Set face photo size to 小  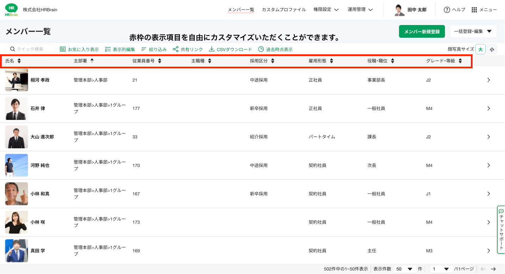click(492, 49)
